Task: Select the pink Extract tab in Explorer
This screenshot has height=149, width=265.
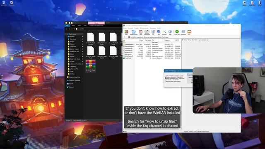Action: coord(96,23)
